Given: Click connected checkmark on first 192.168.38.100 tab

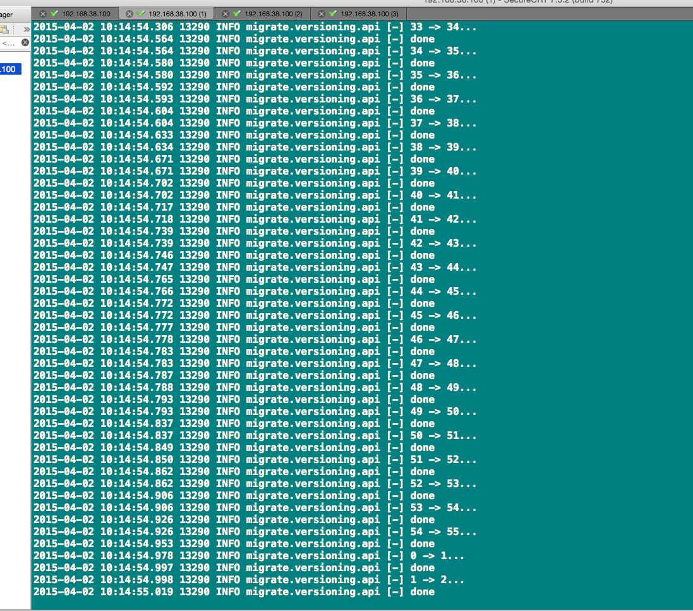Looking at the screenshot, I should point(54,13).
